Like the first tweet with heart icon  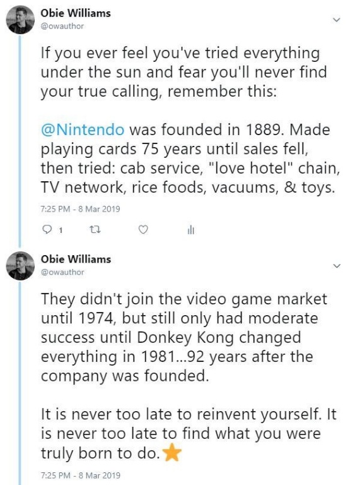coord(143,230)
